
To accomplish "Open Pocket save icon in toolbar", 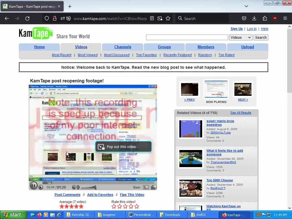I will [x=244, y=18].
